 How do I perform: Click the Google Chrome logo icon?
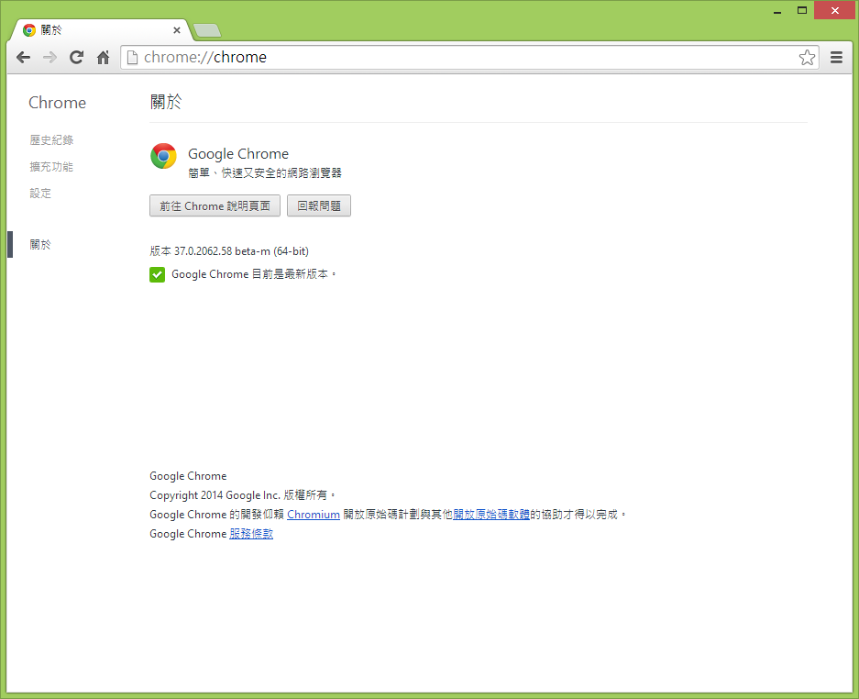(x=163, y=156)
